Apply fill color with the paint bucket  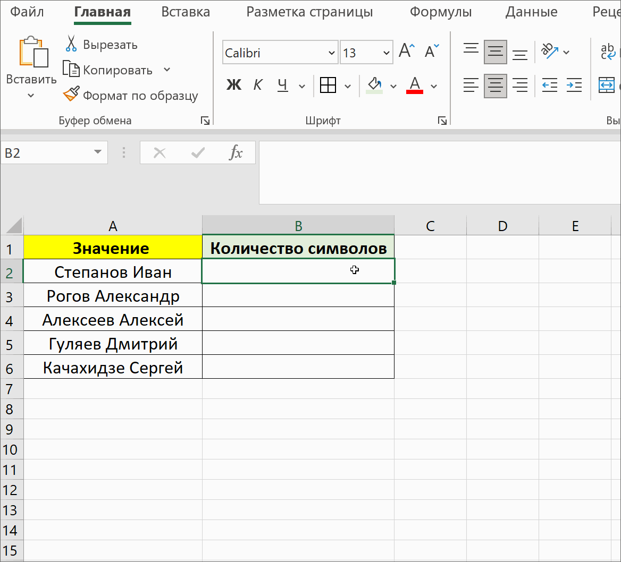pos(374,85)
